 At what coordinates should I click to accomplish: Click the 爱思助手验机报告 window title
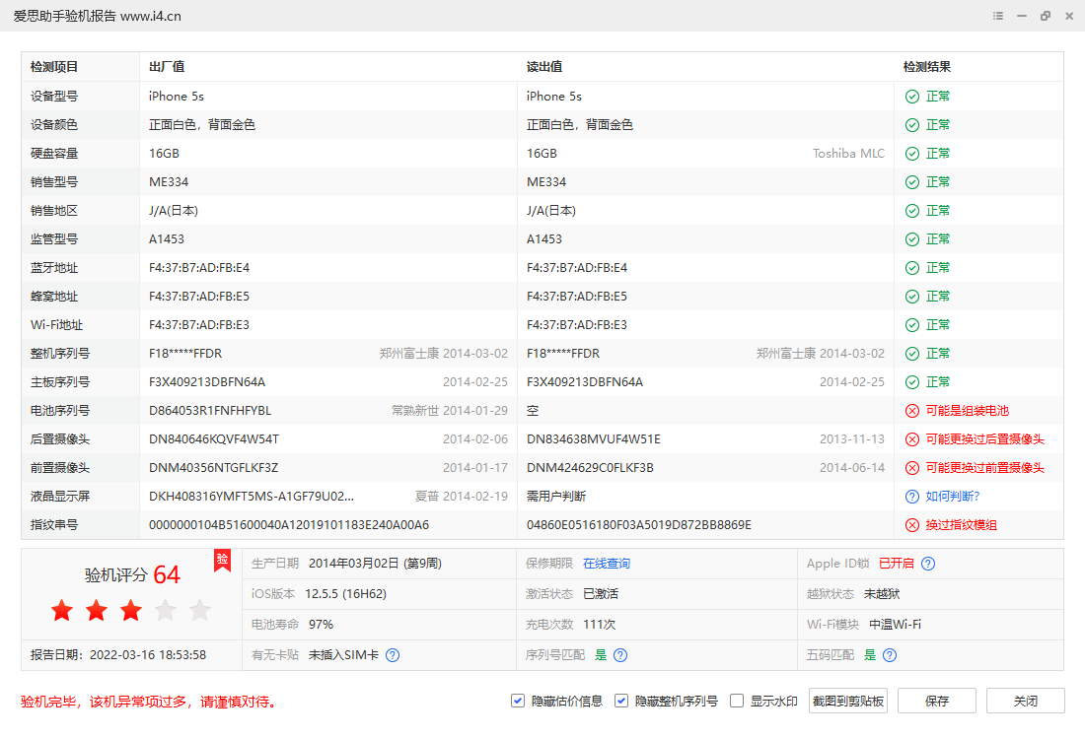tap(98, 16)
